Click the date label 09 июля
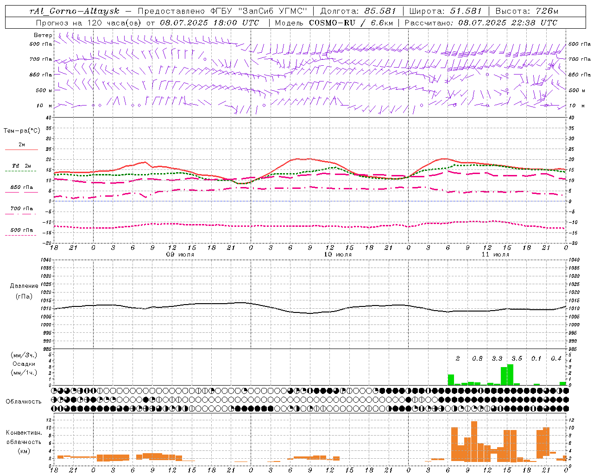The height and width of the screenshot is (474, 593). (x=180, y=255)
